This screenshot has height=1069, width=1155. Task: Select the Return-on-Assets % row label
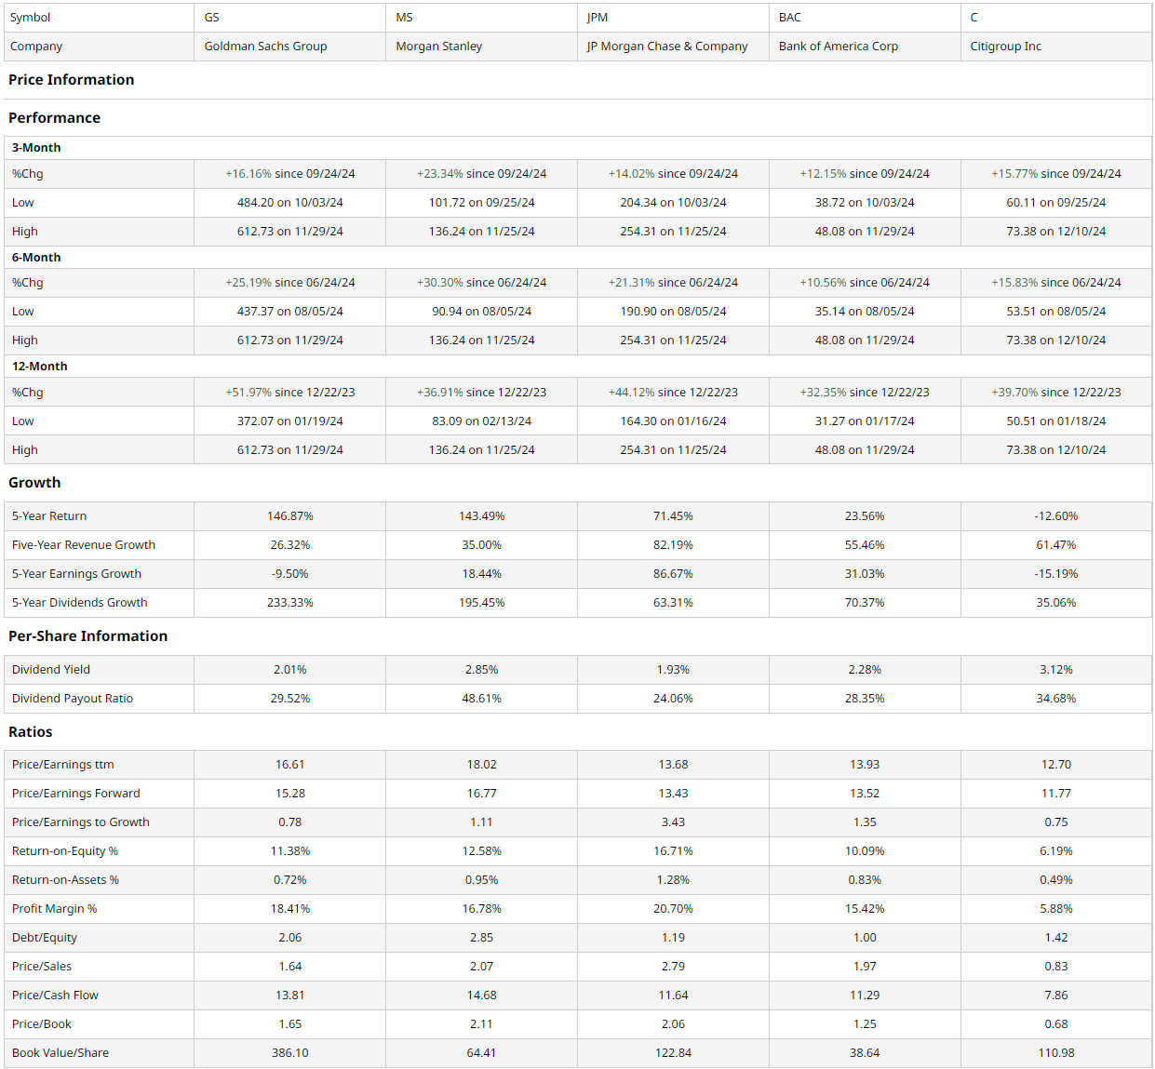click(65, 880)
